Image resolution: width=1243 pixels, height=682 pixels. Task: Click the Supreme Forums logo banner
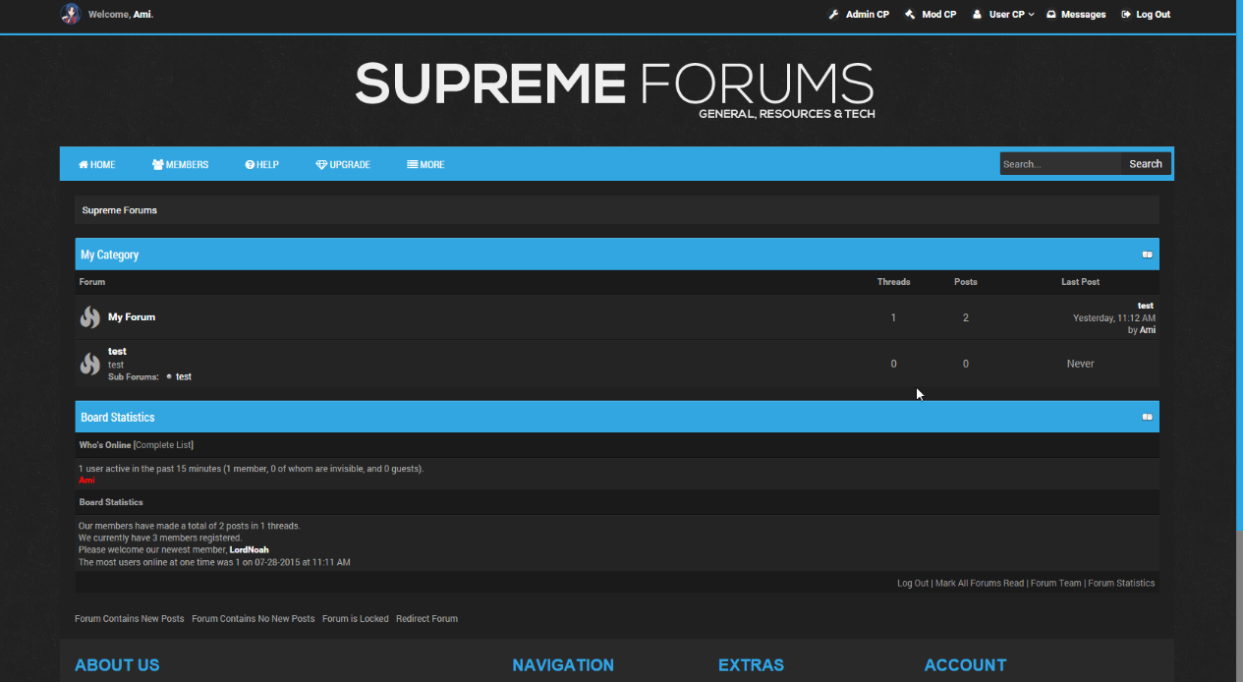615,89
